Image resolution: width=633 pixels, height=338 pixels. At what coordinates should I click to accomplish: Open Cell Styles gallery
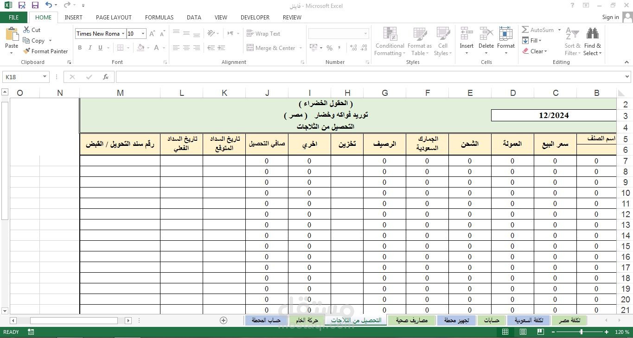(x=443, y=41)
